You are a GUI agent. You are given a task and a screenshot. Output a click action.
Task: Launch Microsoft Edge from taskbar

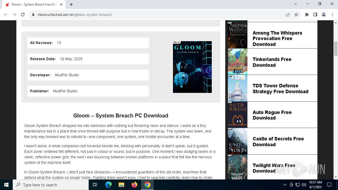pos(109,185)
